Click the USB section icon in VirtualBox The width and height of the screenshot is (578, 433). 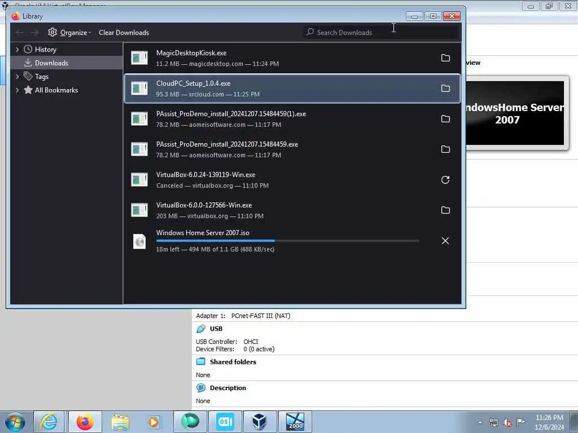pyautogui.click(x=201, y=329)
